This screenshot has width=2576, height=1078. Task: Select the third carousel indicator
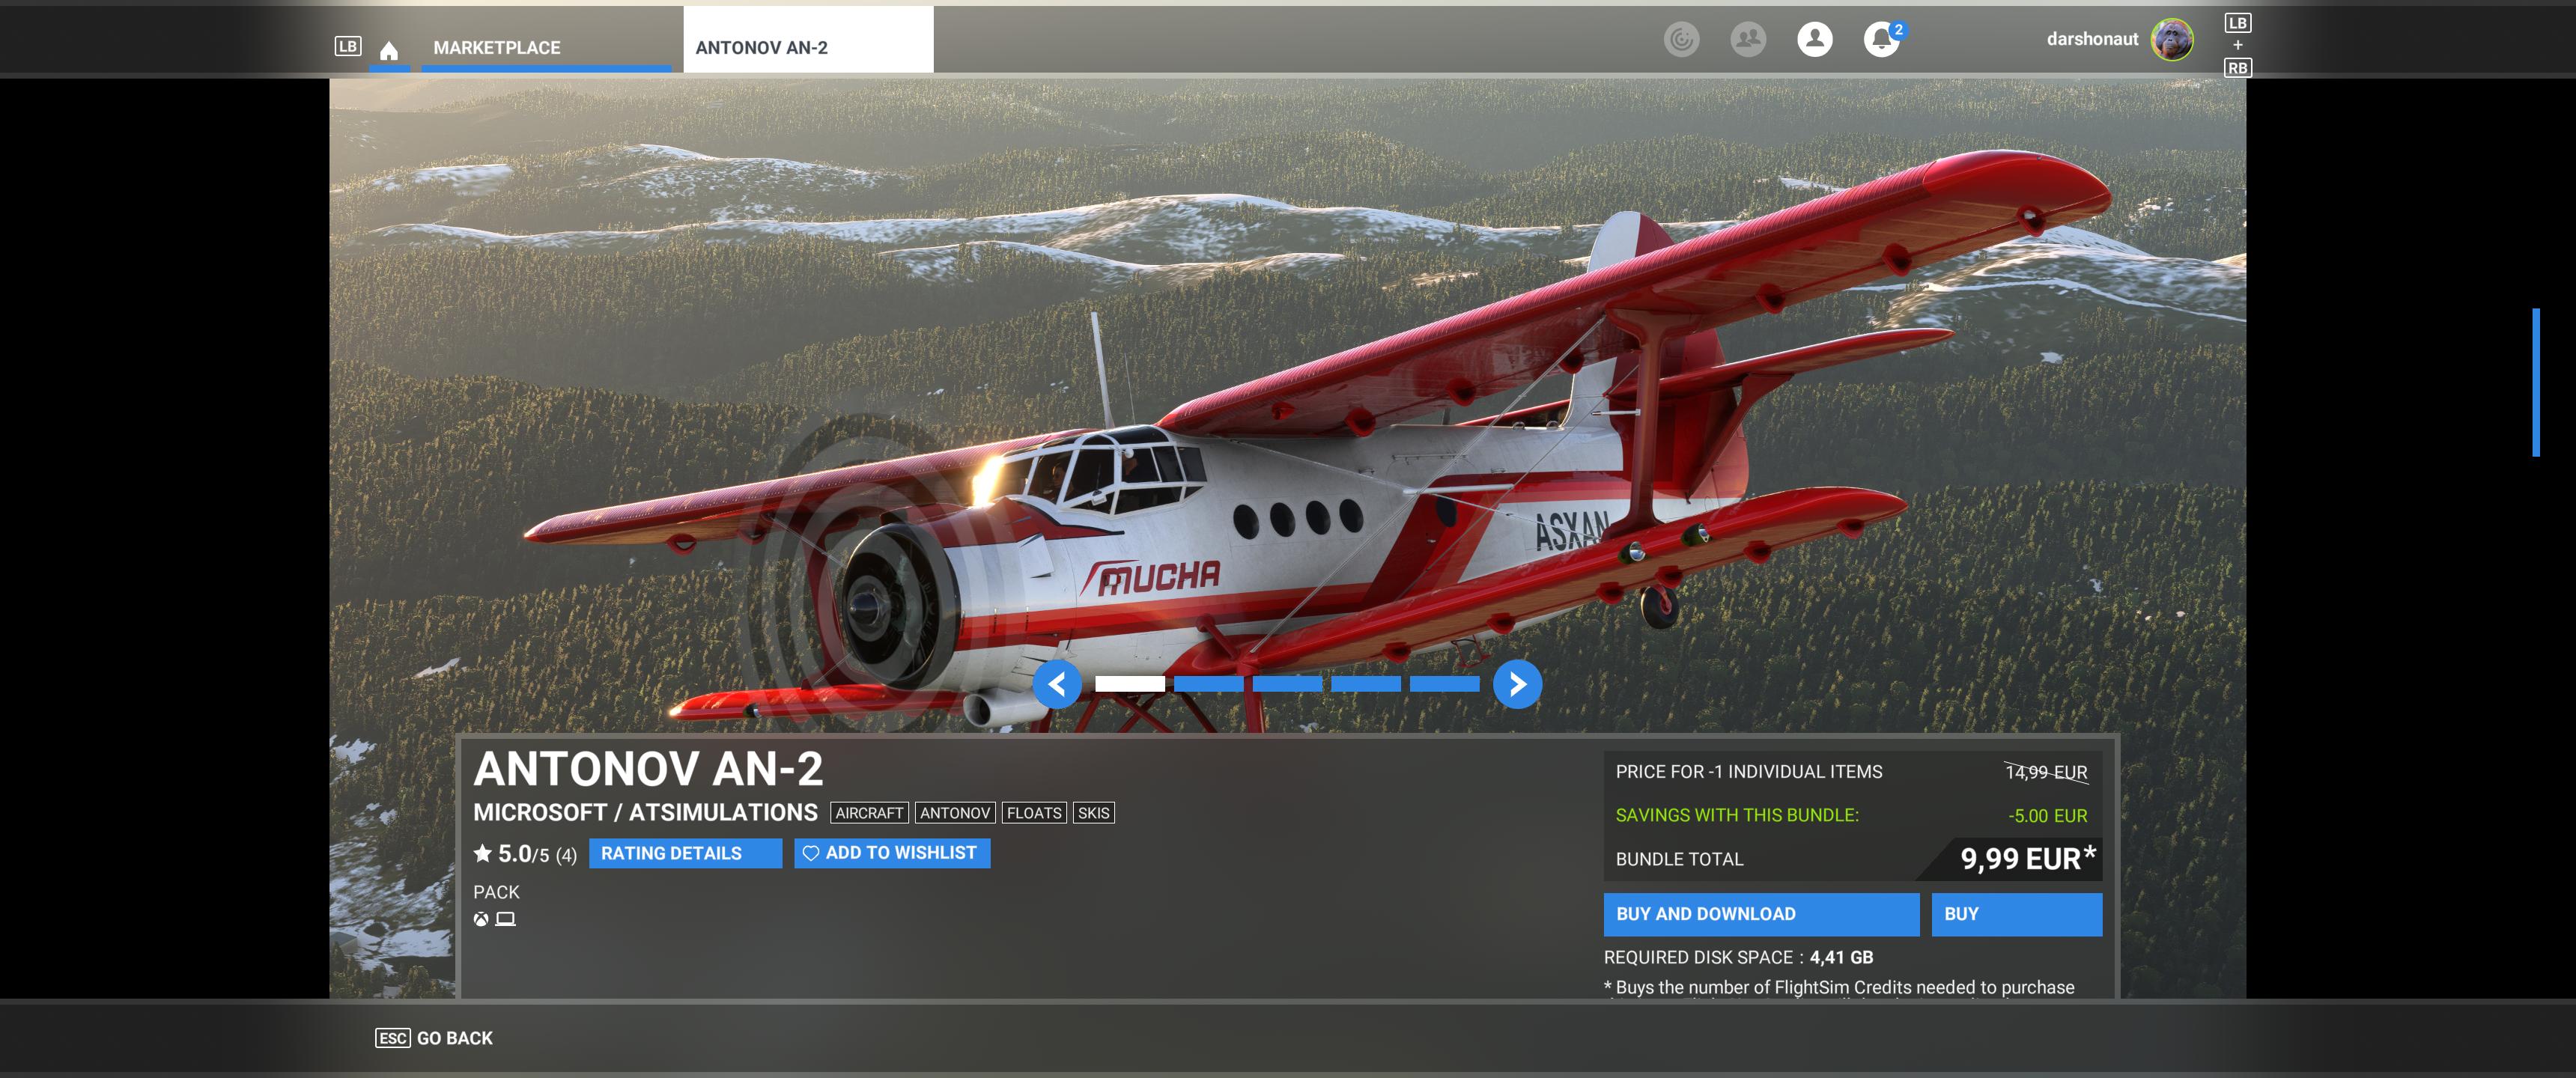[x=1287, y=684]
